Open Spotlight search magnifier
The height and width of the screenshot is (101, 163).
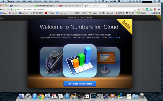(155, 1)
